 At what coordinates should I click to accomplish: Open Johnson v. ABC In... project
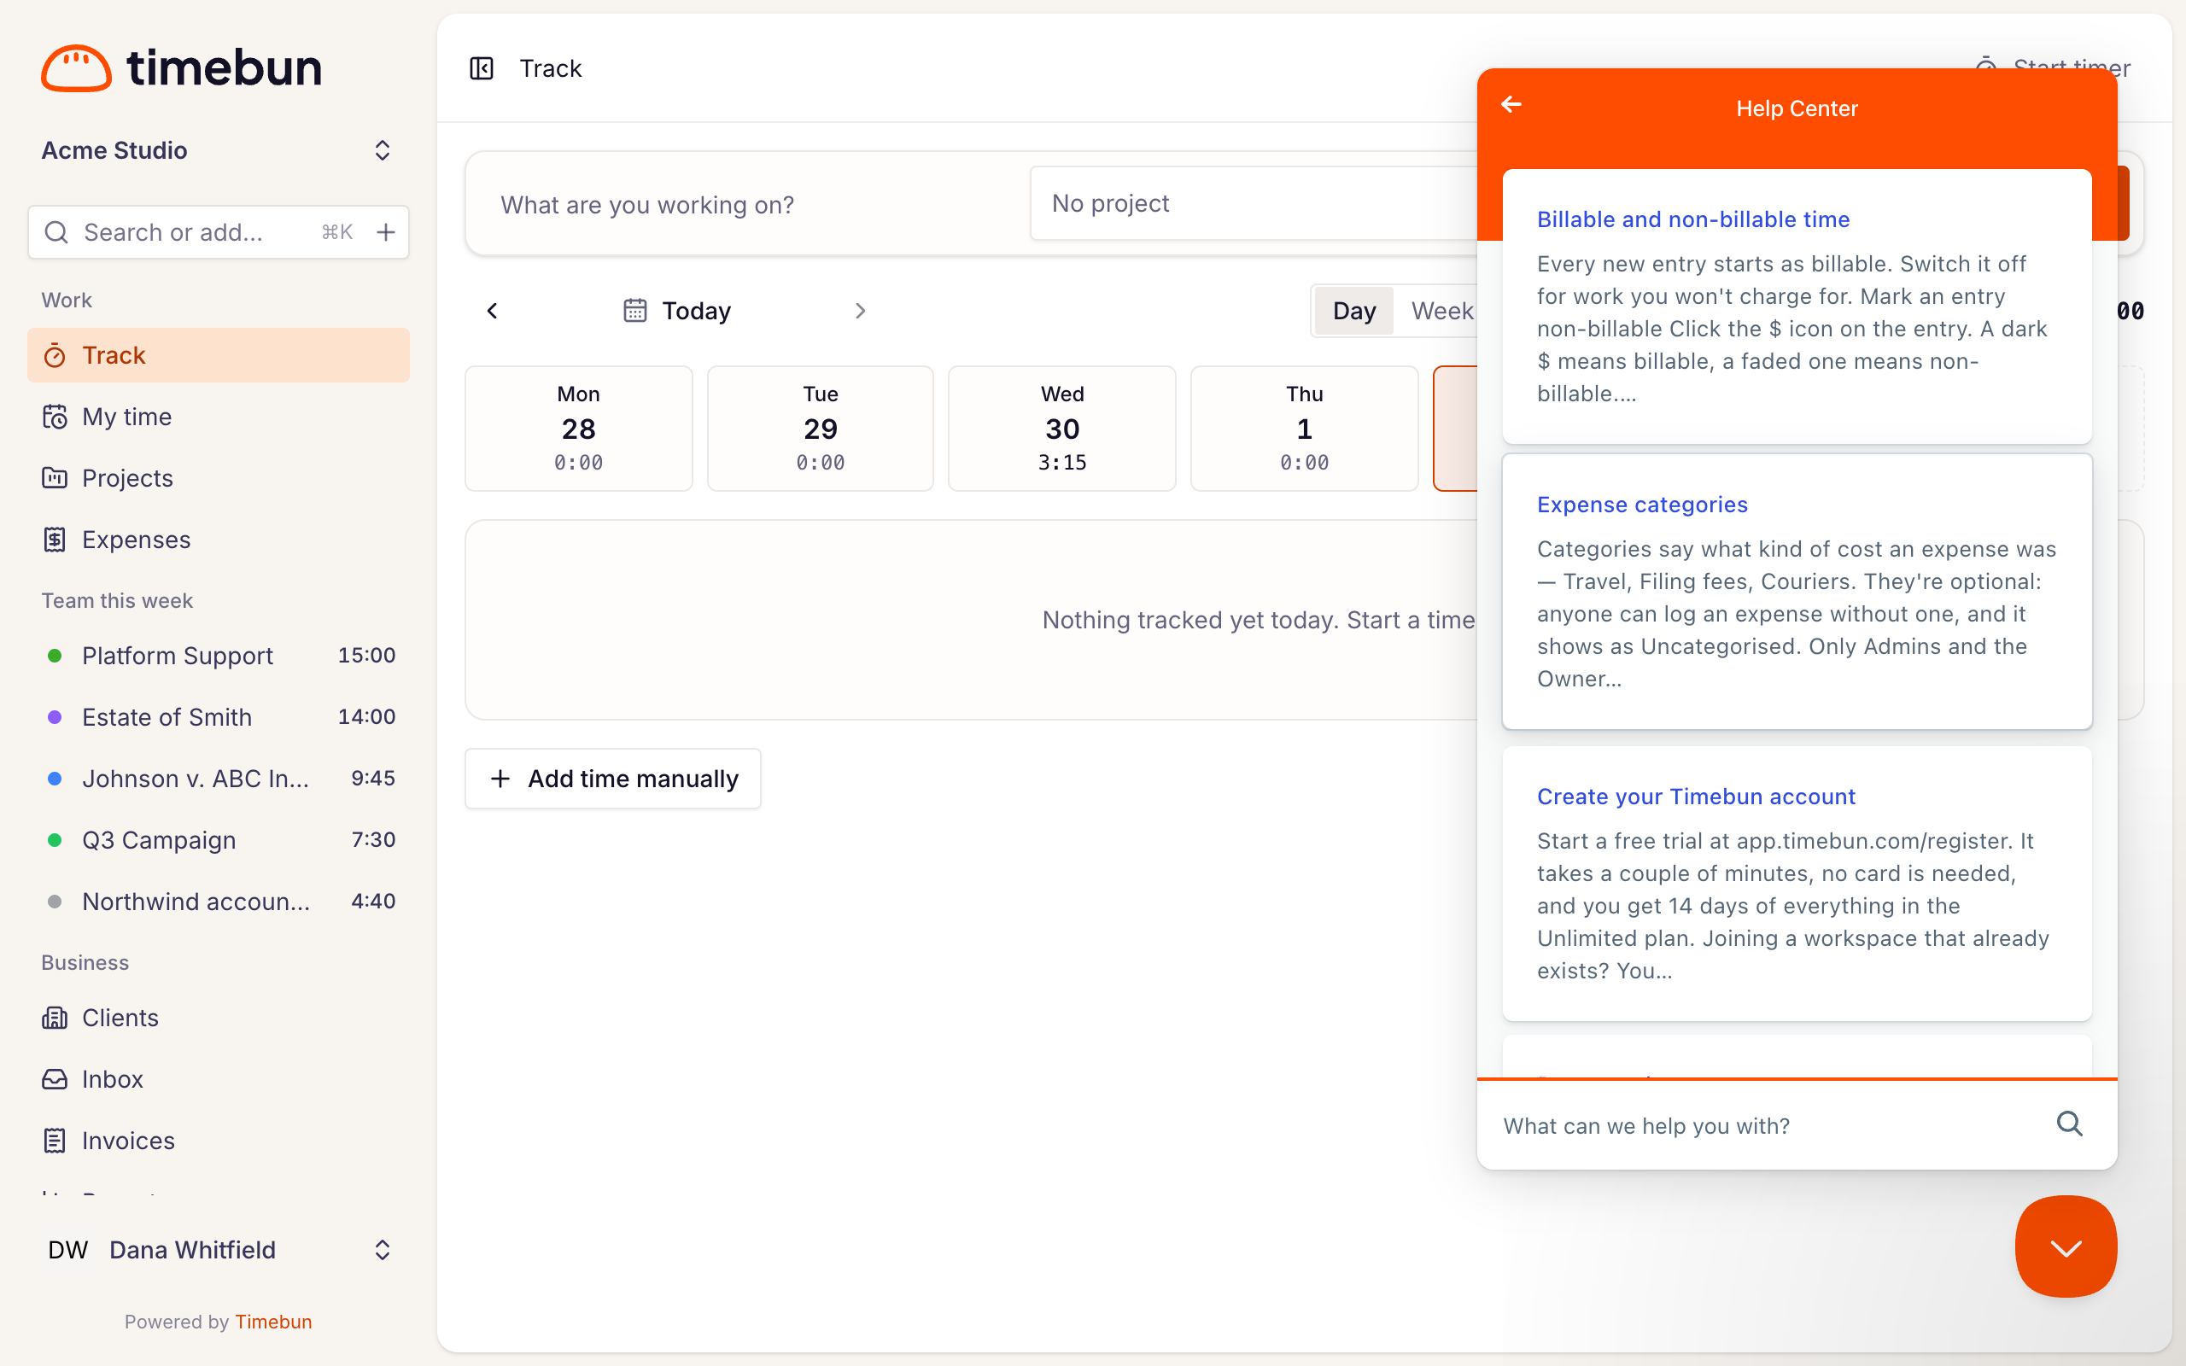click(x=219, y=778)
